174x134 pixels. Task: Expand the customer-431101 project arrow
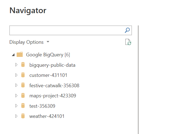click(x=16, y=75)
